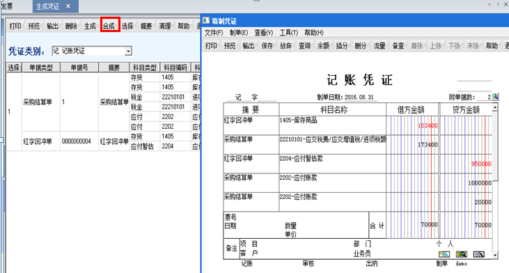
Task: Click the red credit amount 950000
Action: click(481, 164)
